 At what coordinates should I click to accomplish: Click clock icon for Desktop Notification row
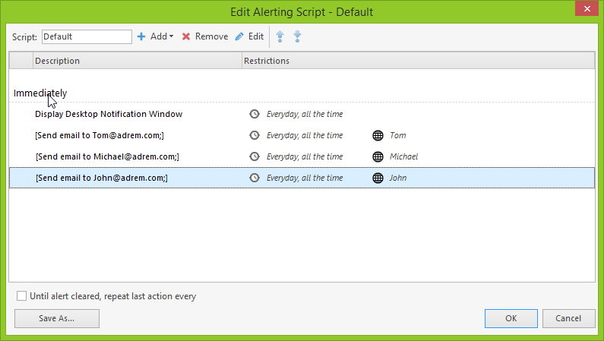255,114
